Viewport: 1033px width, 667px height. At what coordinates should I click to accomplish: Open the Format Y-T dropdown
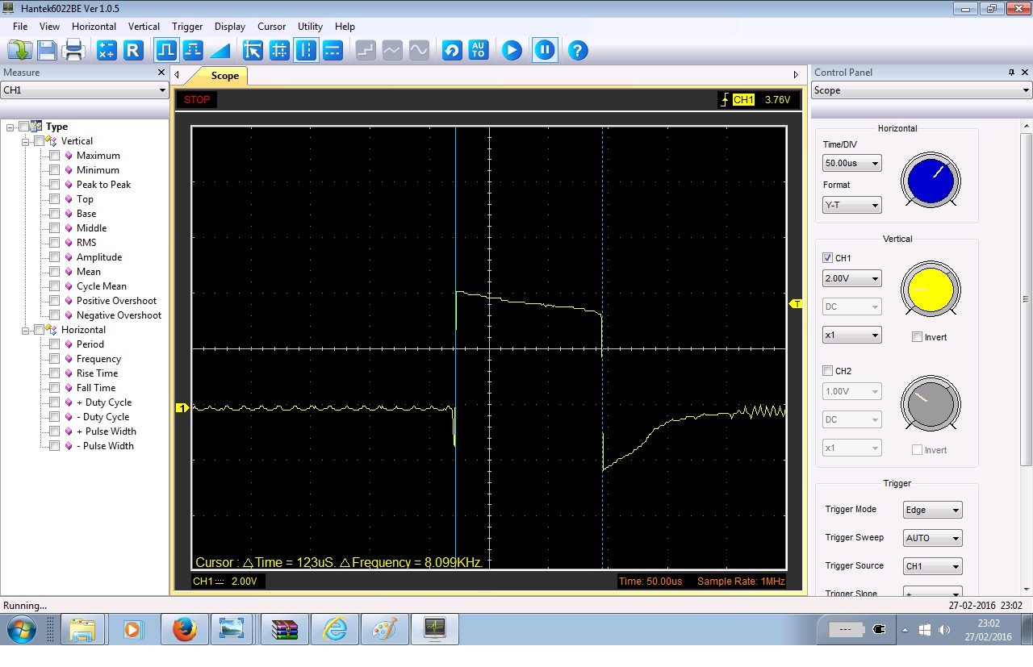tap(852, 205)
